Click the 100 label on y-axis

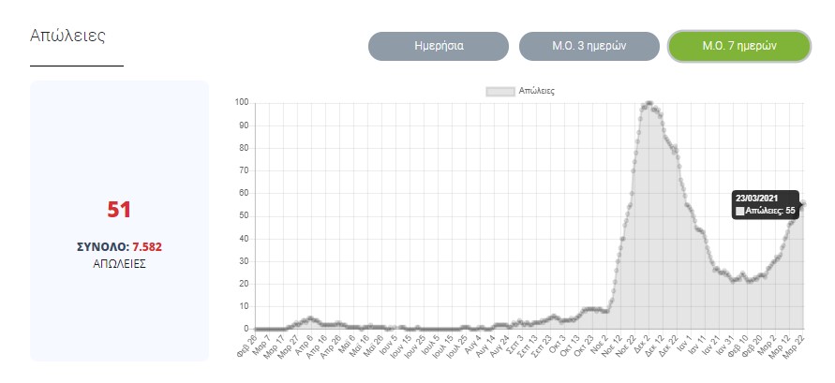click(x=242, y=103)
